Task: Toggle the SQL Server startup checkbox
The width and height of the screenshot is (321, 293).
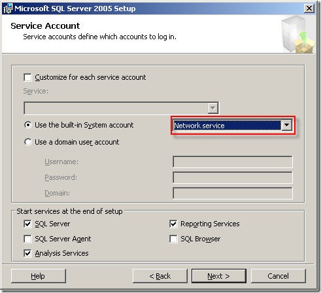Action: pyautogui.click(x=27, y=224)
